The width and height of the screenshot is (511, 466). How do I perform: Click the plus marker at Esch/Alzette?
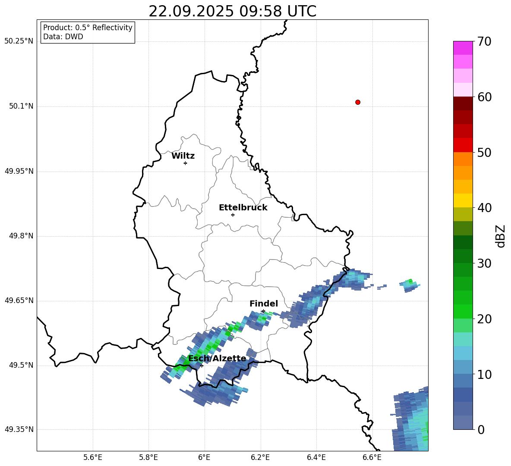click(x=202, y=366)
